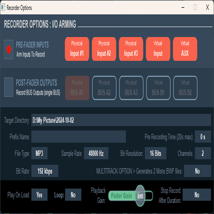214x214 pixels.
Task: Enable the Post-Fader Outputs checkbox
Action: point(9,87)
